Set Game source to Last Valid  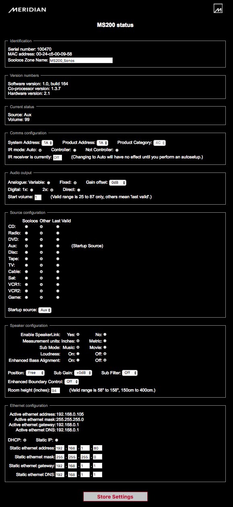(x=58, y=297)
